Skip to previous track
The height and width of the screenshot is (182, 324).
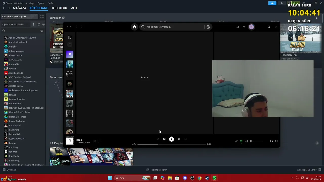[x=164, y=139]
